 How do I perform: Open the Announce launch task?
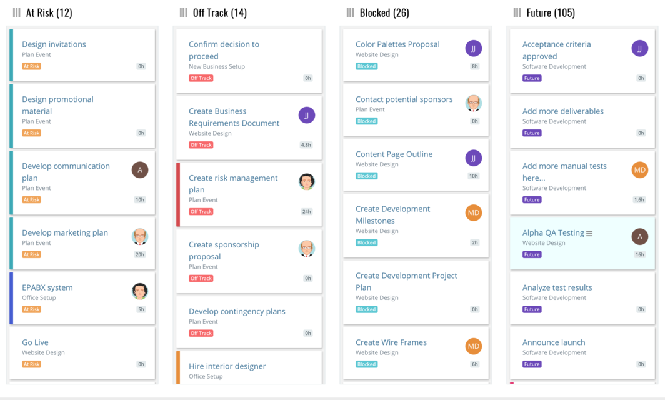point(555,342)
